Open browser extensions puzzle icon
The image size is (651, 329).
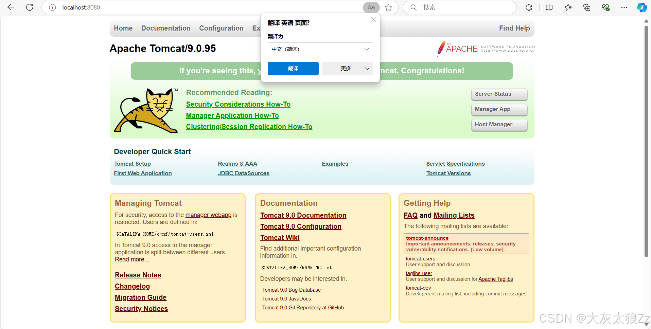click(x=529, y=7)
